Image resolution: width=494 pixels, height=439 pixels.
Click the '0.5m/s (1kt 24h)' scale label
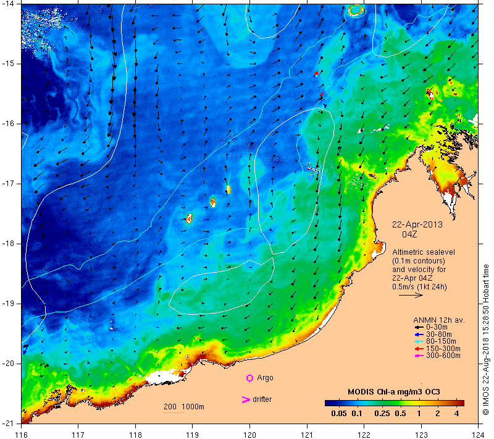tap(419, 287)
